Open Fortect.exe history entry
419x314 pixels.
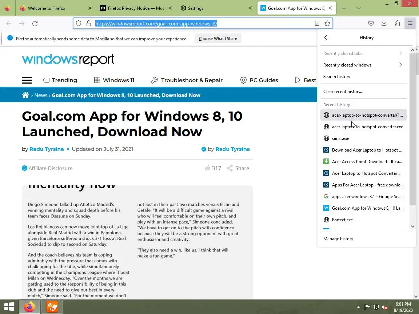pos(363,220)
